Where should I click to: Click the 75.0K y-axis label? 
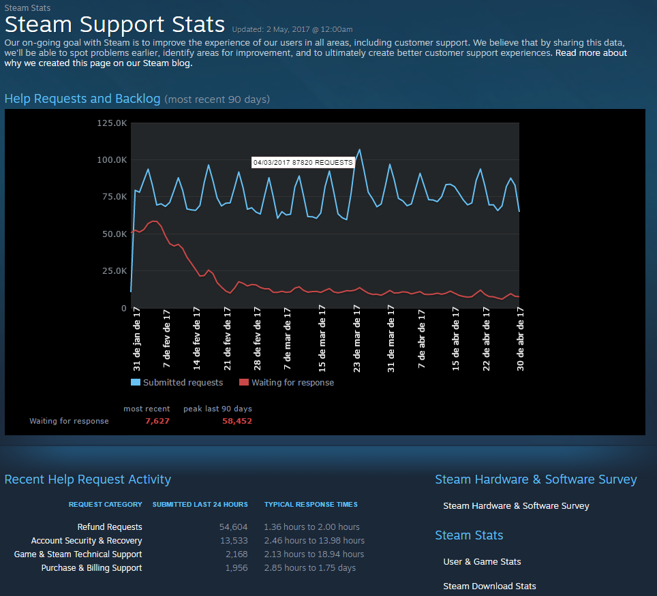click(x=114, y=197)
